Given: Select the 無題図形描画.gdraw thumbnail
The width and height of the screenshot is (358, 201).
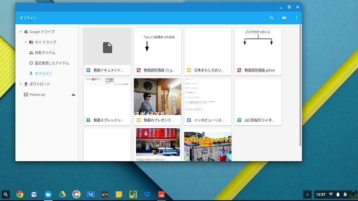Looking at the screenshot, I should point(258,47).
